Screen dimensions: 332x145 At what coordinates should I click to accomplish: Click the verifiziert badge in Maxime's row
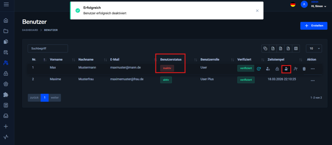click(246, 80)
